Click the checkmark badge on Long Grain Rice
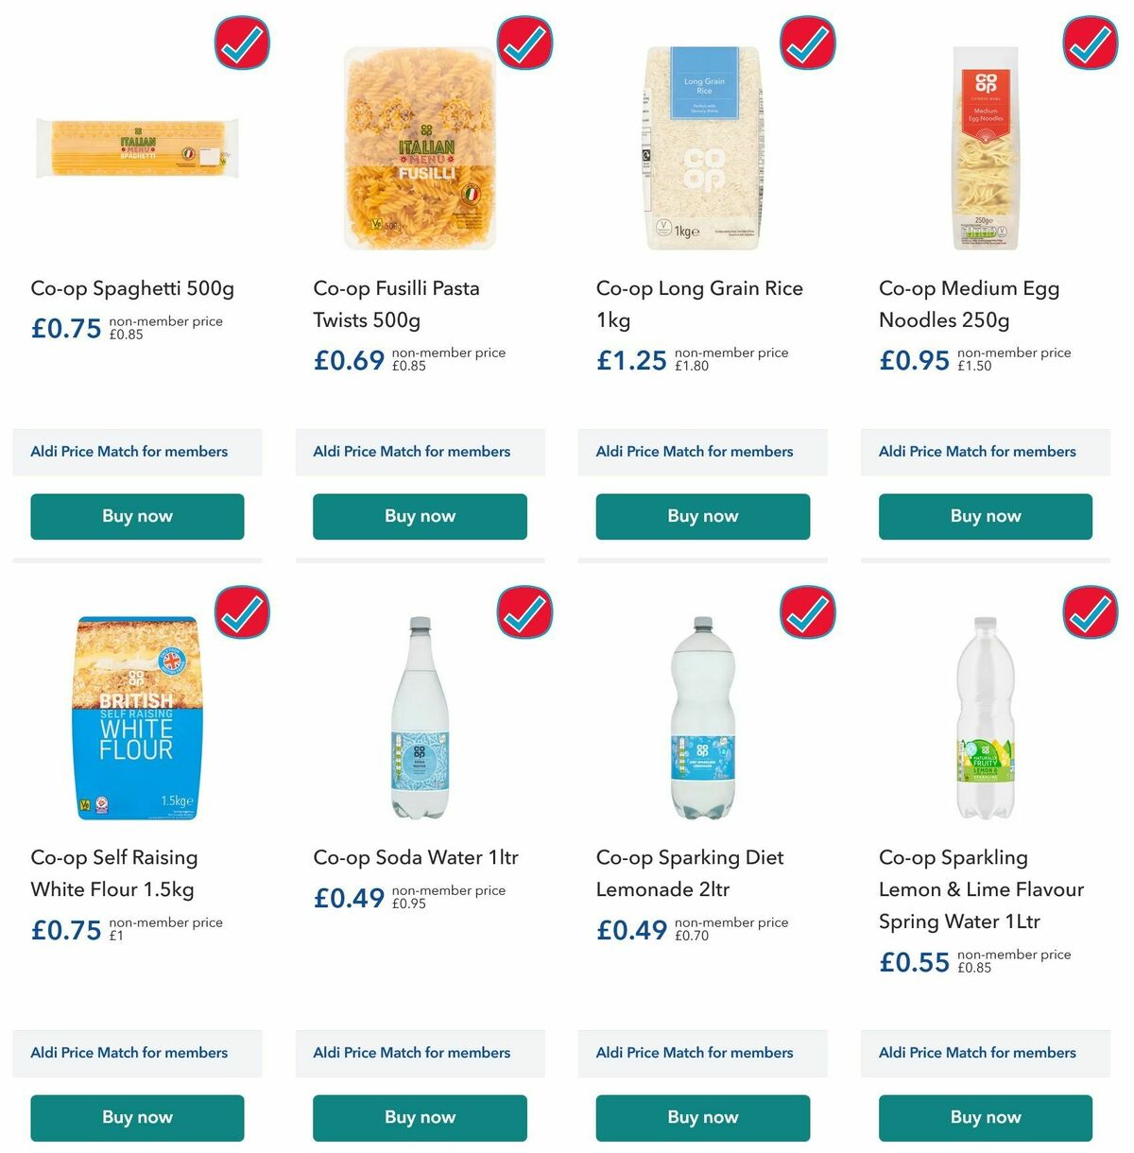The height and width of the screenshot is (1153, 1134). (x=807, y=43)
